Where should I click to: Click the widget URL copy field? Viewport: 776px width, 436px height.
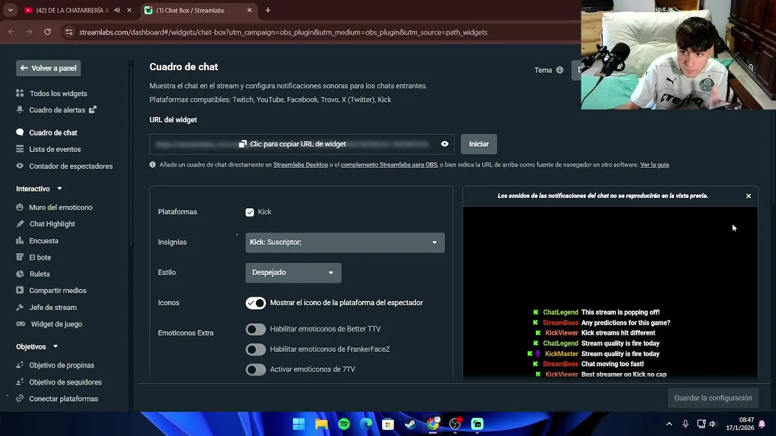coord(302,144)
